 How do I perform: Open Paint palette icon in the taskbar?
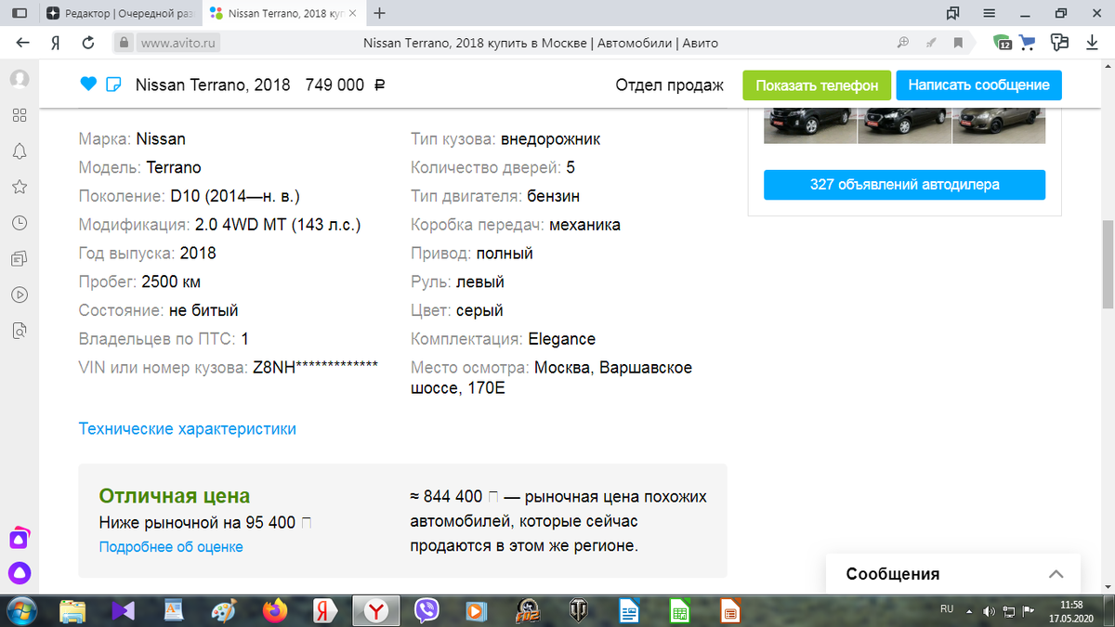point(225,610)
